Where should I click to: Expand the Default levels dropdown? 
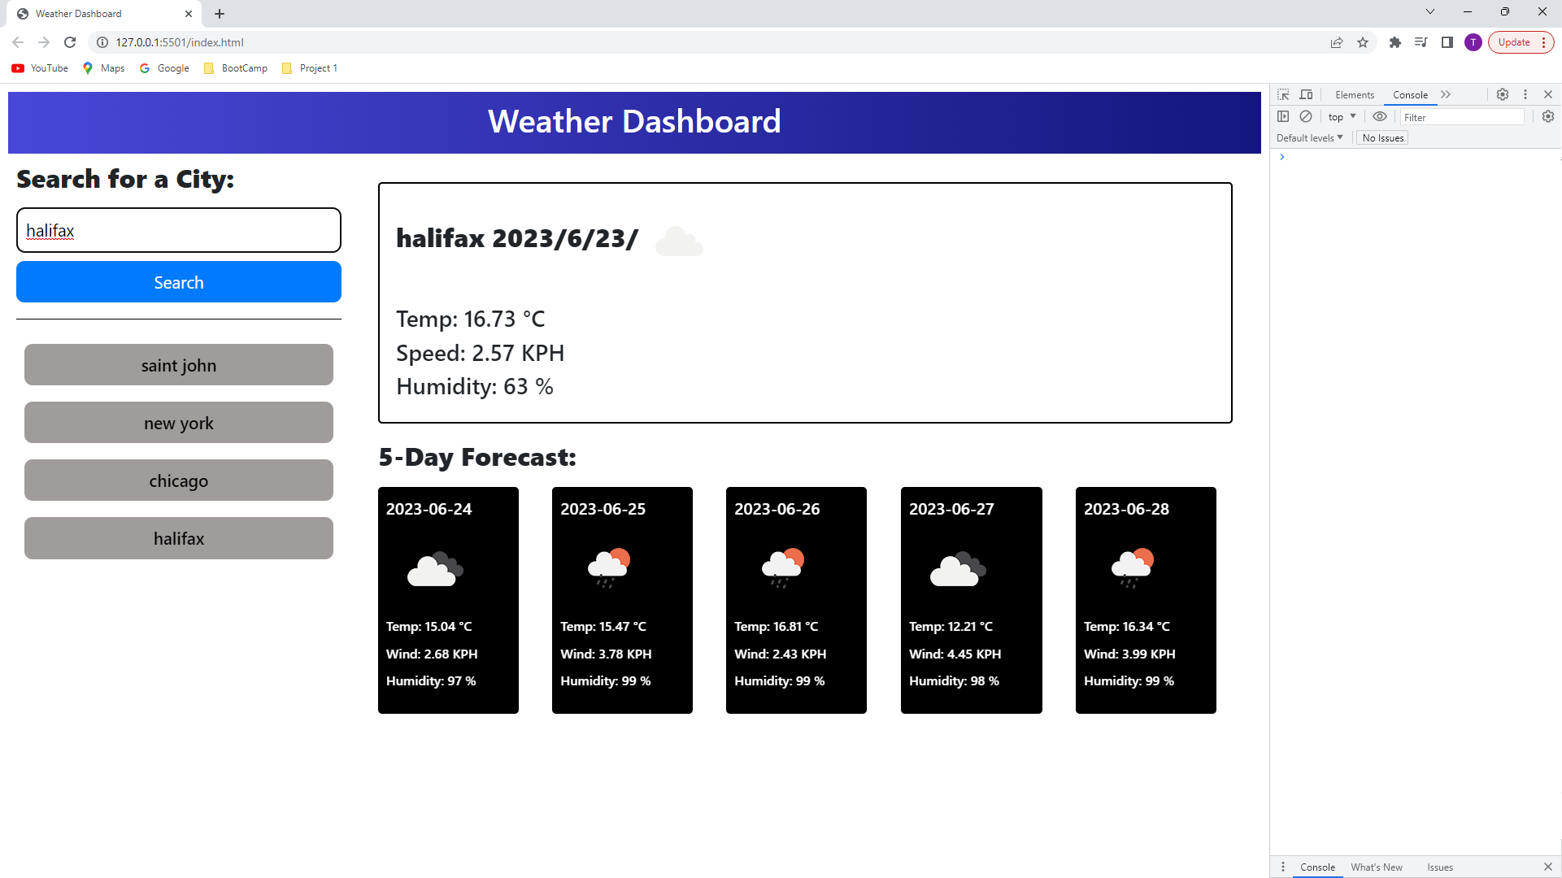1308,137
